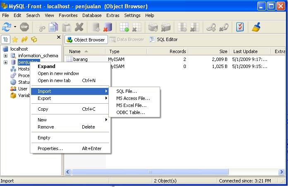288x187 pixels.
Task: Open the Help menu
Action: (x=150, y=15)
